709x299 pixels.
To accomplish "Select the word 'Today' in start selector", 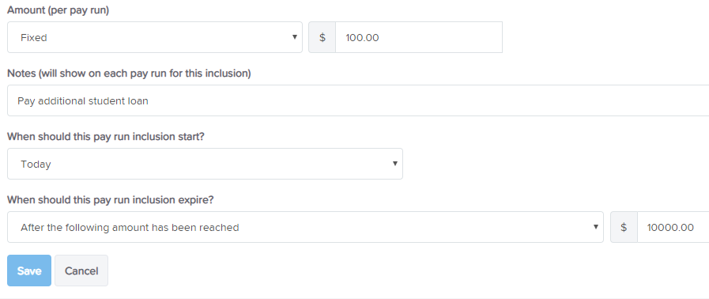I will 36,165.
